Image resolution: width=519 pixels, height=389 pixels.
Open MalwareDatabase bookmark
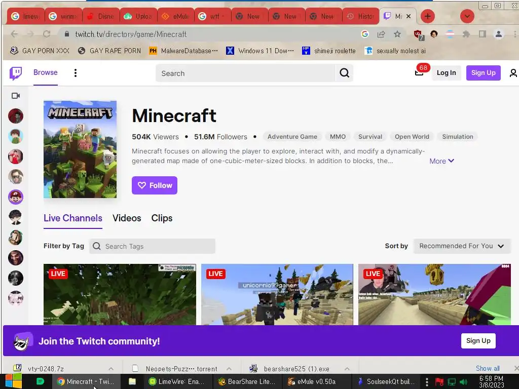click(183, 51)
